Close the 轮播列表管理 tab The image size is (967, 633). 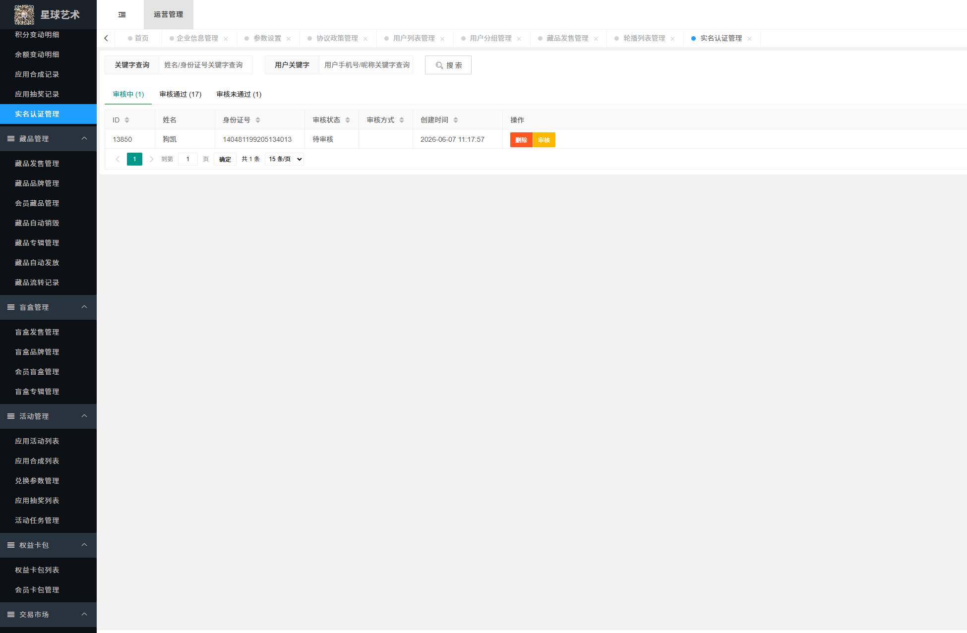tap(672, 39)
